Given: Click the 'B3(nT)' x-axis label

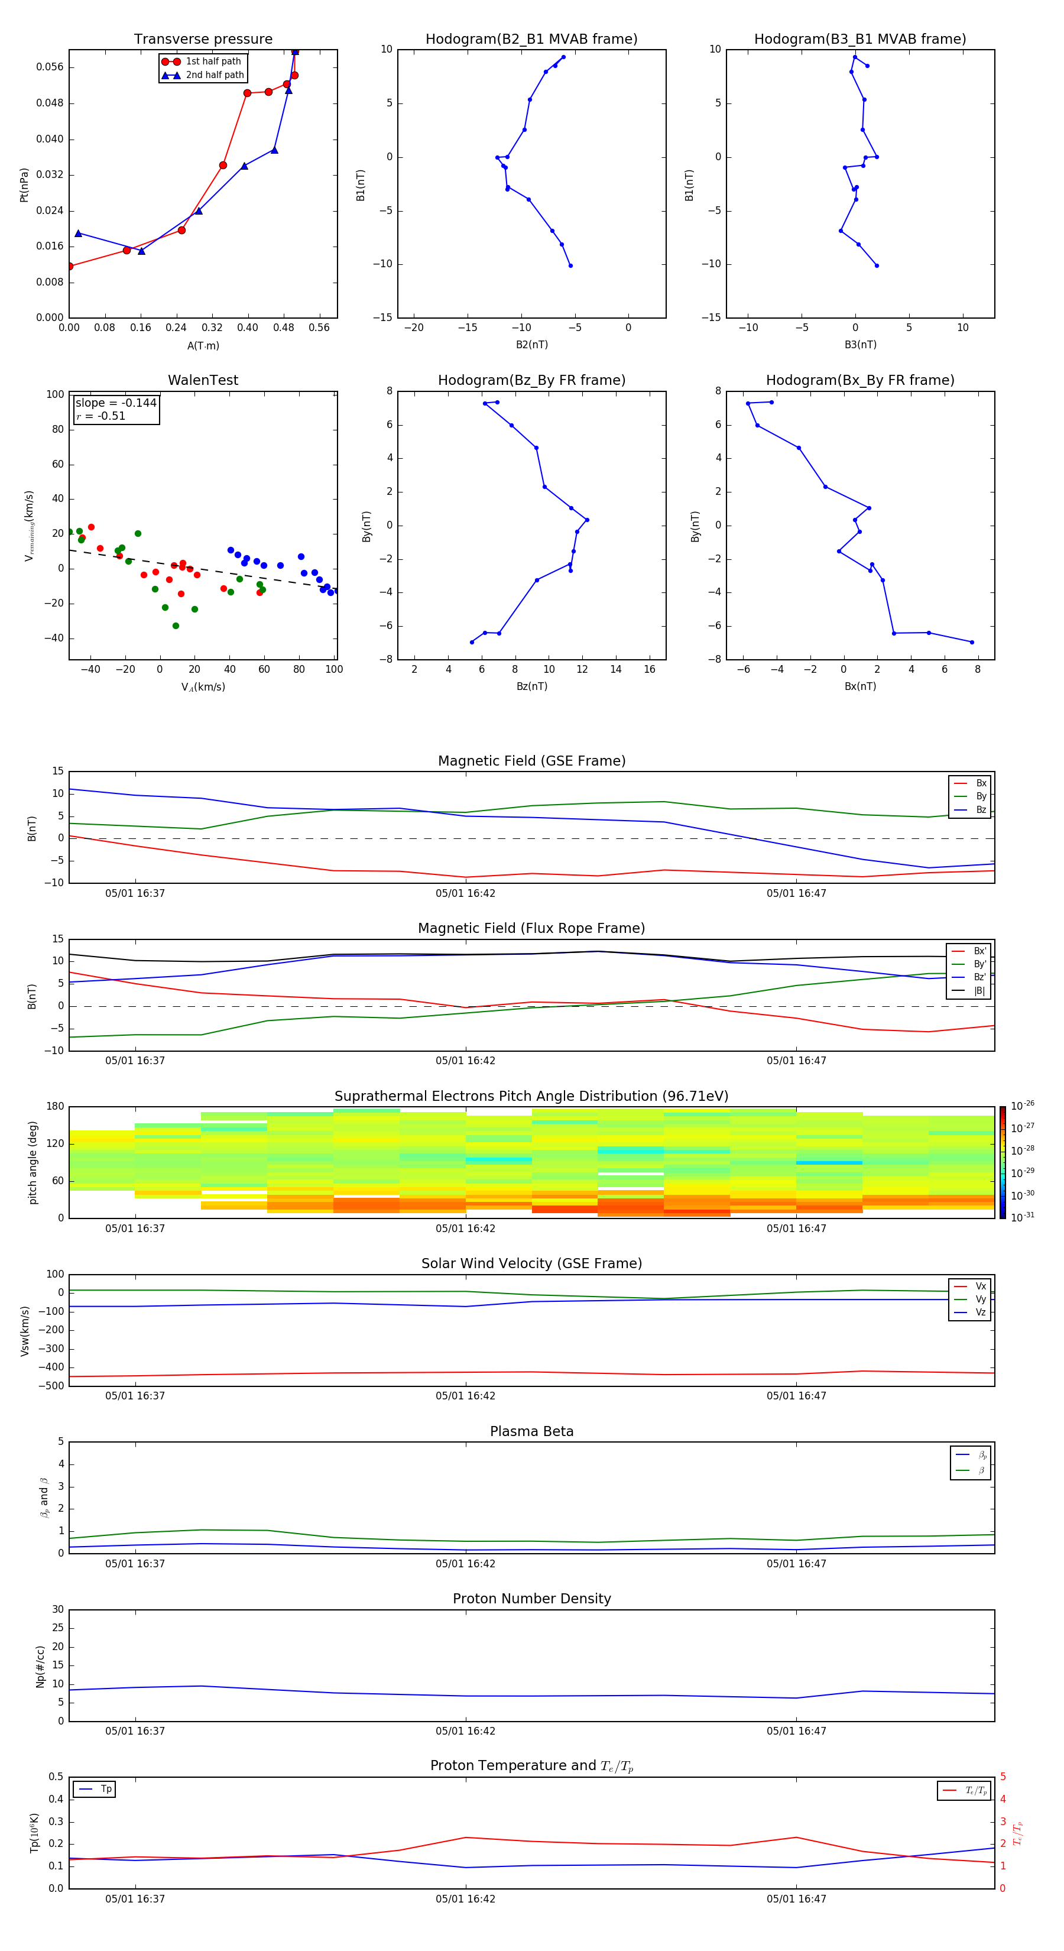Looking at the screenshot, I should click(860, 345).
